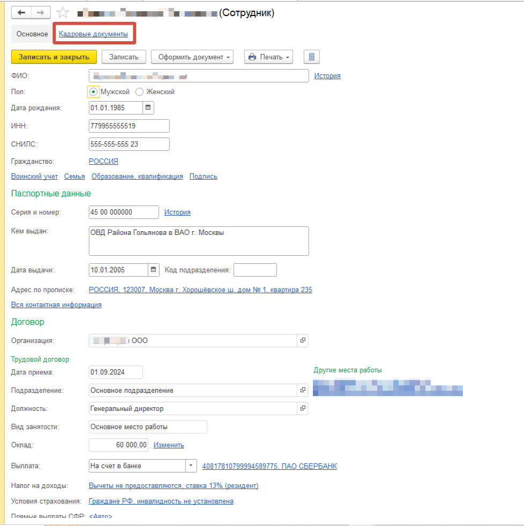Image resolution: width=524 pixels, height=526 pixels.
Task: Click the Вид занятости field
Action: (x=148, y=426)
